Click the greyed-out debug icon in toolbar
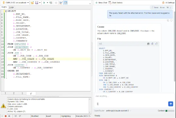 tap(56, 3)
